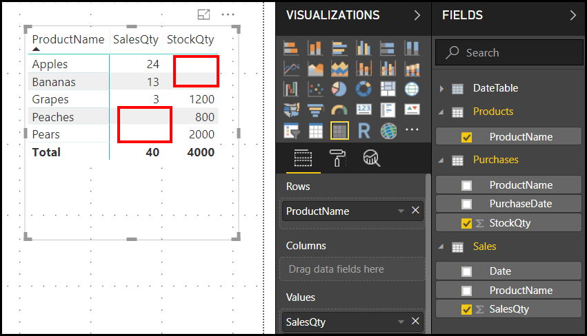Open More options on matrix visual header

pos(228,14)
